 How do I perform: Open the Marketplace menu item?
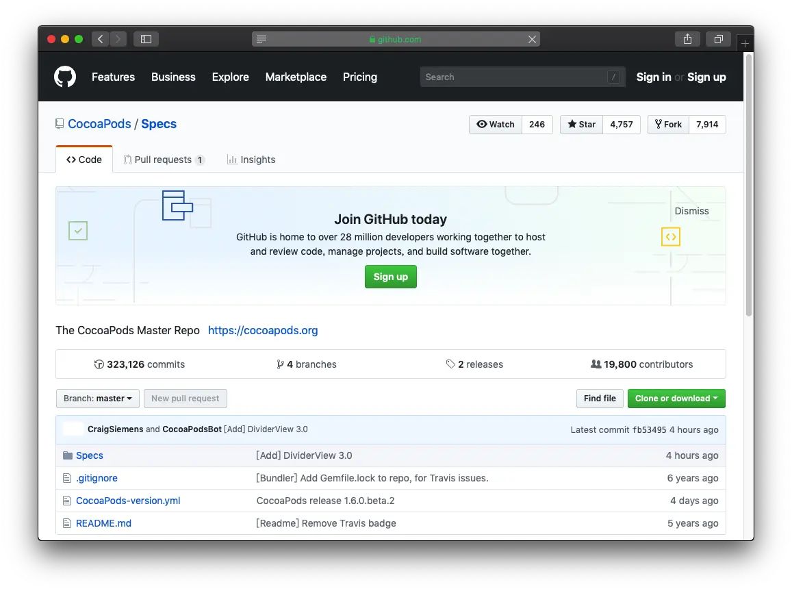coord(296,77)
